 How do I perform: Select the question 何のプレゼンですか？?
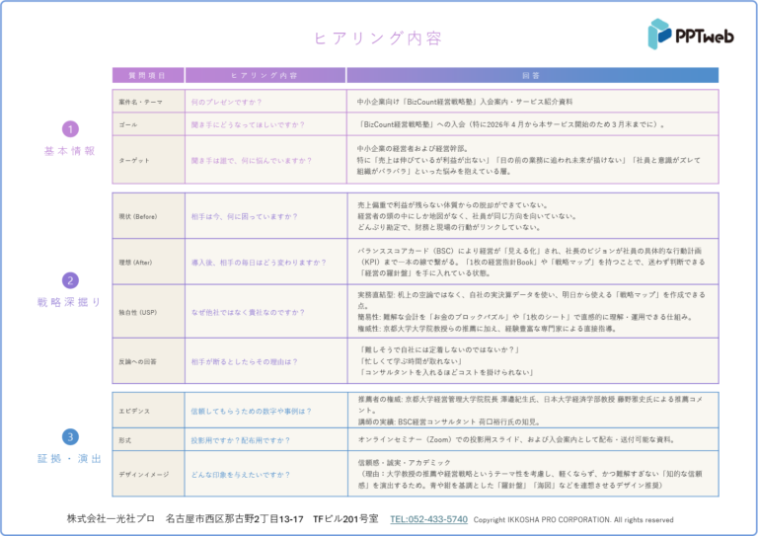click(x=226, y=102)
